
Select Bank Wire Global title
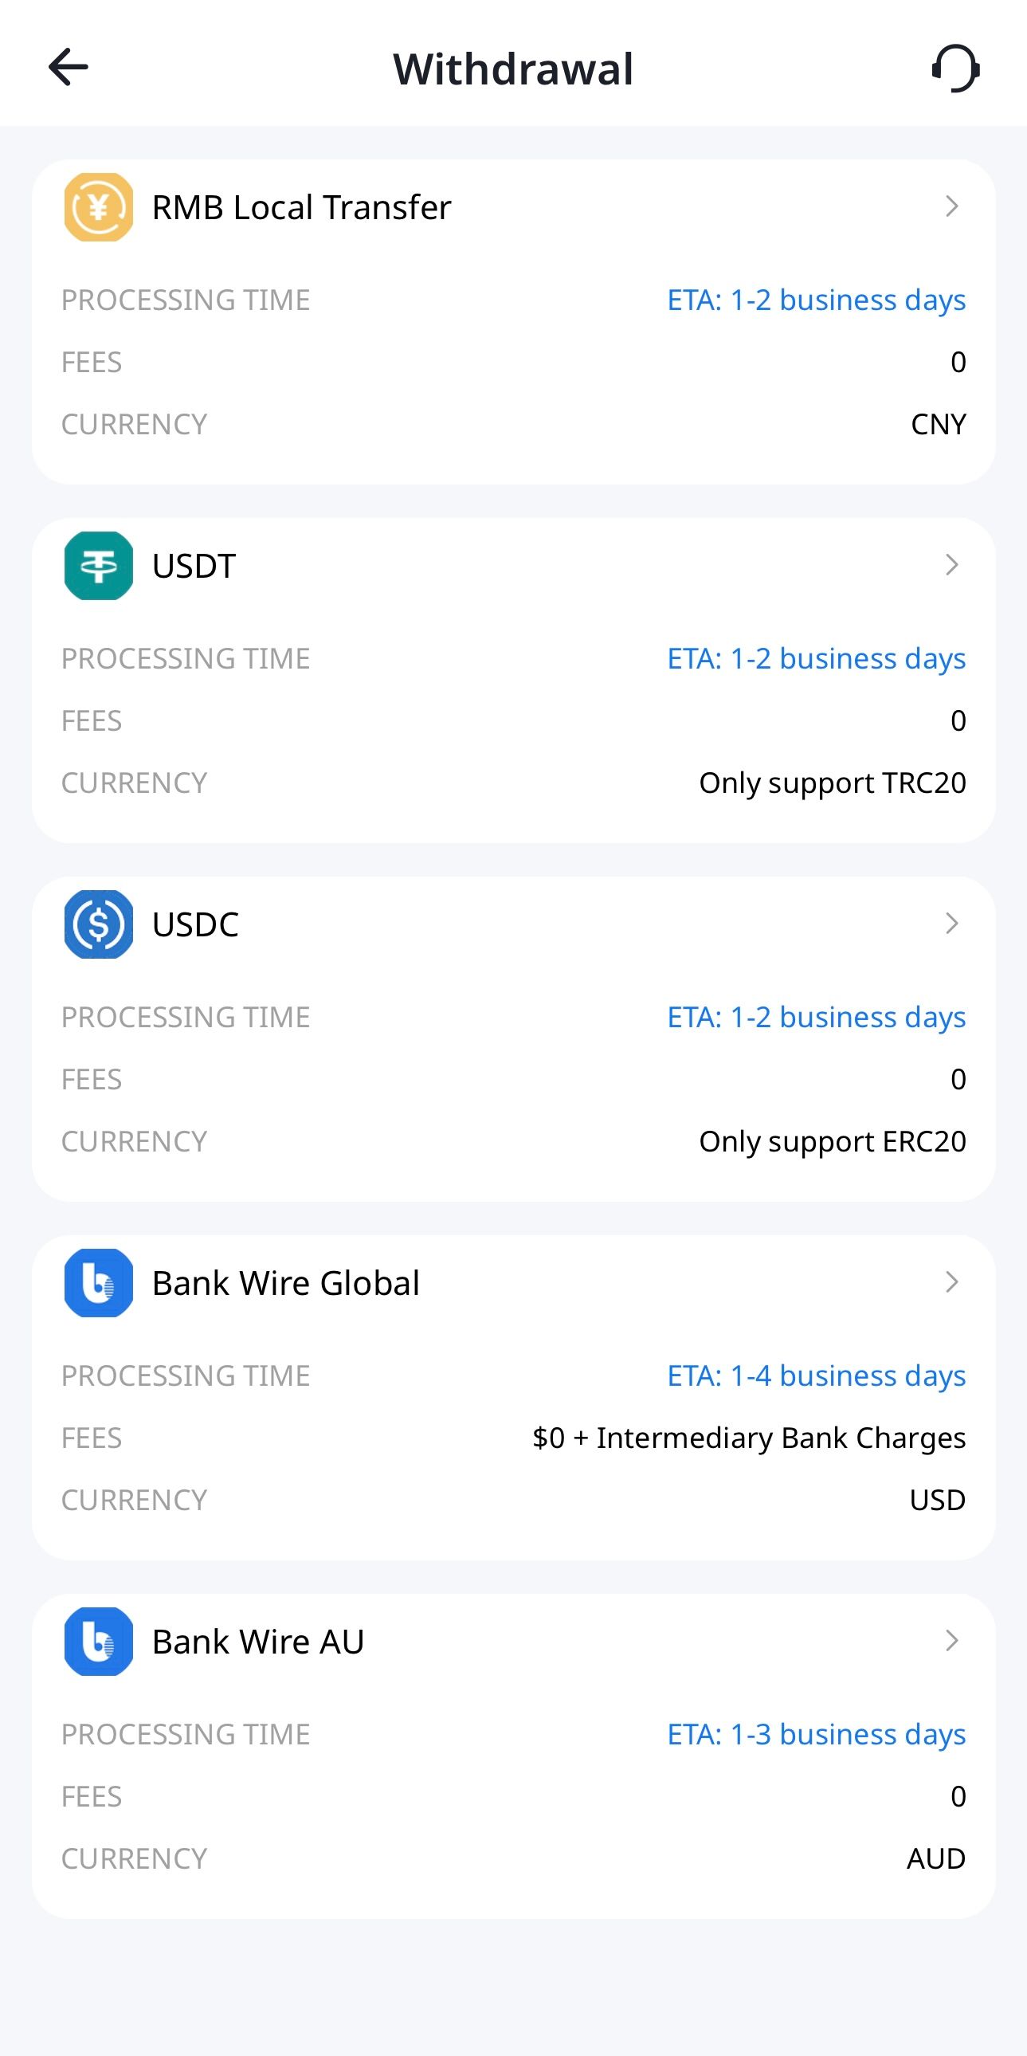click(286, 1282)
